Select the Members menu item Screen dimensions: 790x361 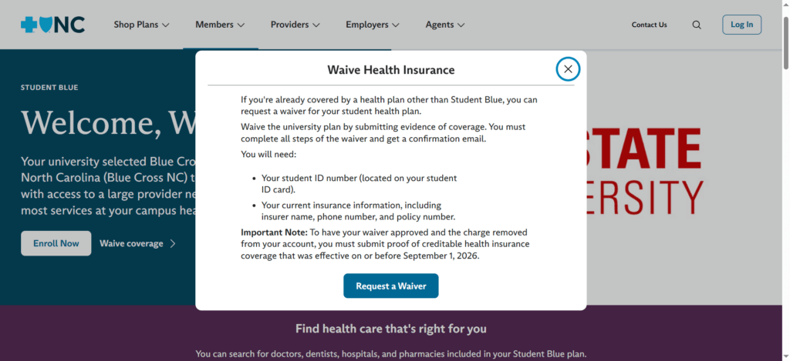220,25
